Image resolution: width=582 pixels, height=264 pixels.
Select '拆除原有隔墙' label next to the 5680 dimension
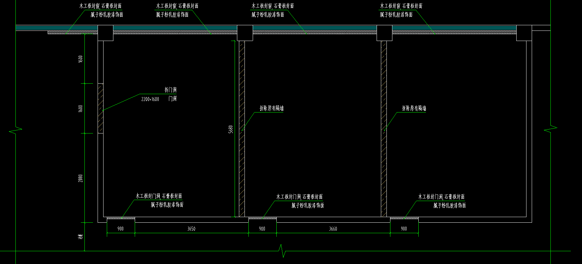click(x=271, y=108)
